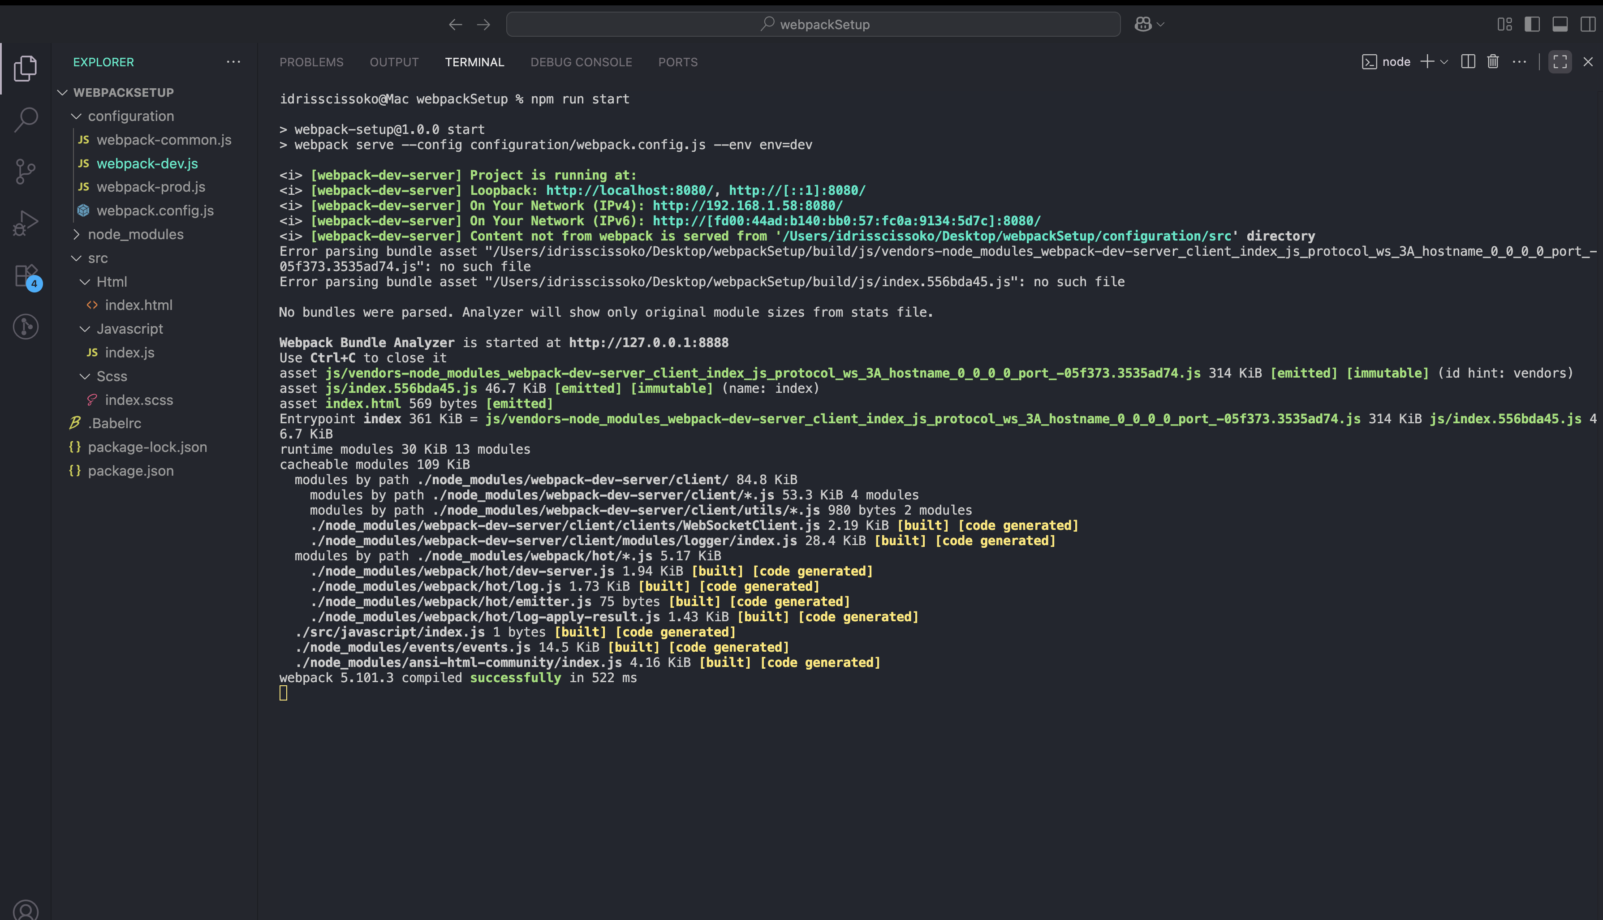This screenshot has width=1603, height=920.
Task: Maximize the terminal panel size
Action: coord(1560,61)
